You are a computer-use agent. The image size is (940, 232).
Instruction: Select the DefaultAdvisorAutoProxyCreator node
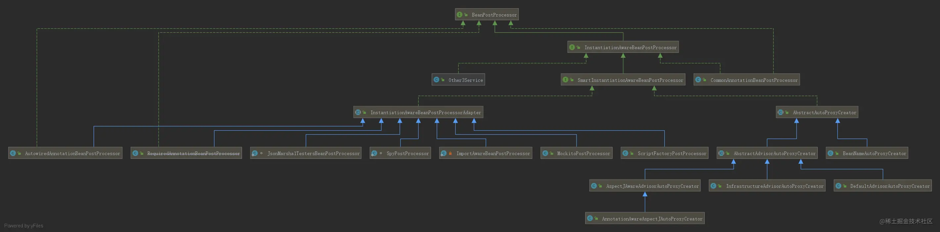click(x=883, y=186)
